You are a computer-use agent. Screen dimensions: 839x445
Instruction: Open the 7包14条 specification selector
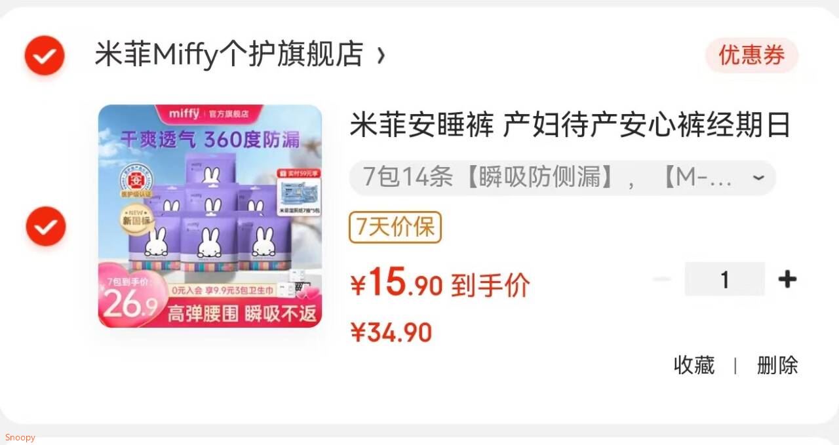point(562,178)
